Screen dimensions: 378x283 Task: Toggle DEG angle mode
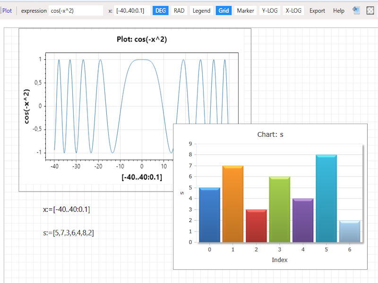161,10
